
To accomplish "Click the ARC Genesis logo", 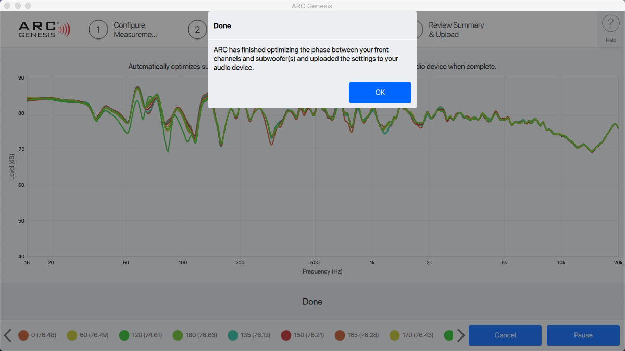I will pyautogui.click(x=44, y=30).
